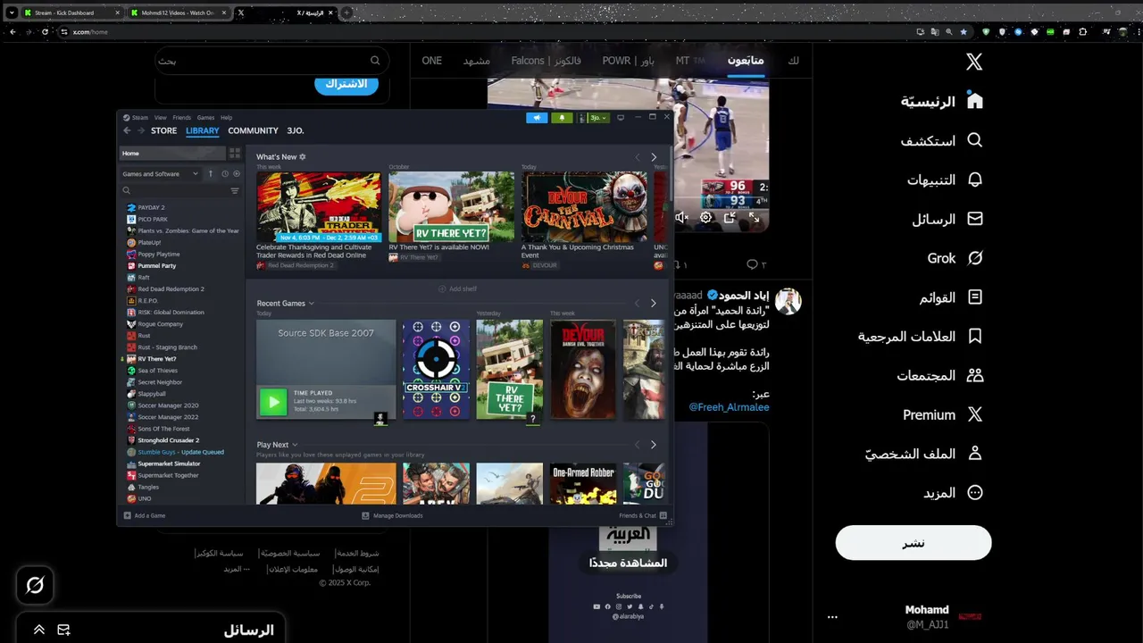Click Add shelf in Steam library
Image resolution: width=1143 pixels, height=643 pixels.
tap(458, 289)
